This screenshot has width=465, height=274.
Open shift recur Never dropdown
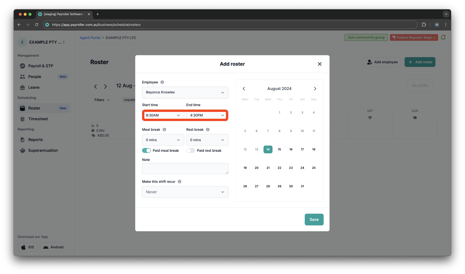[x=185, y=192]
